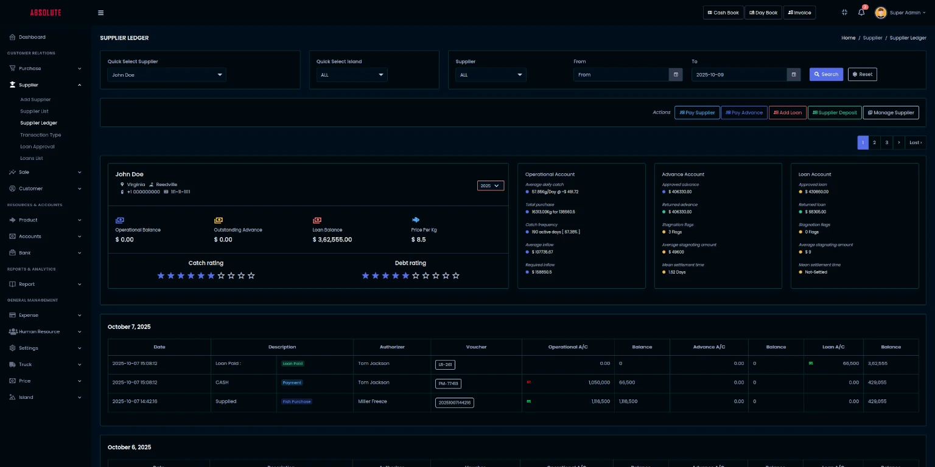The width and height of the screenshot is (935, 467).
Task: Click the From date input field
Action: [621, 75]
